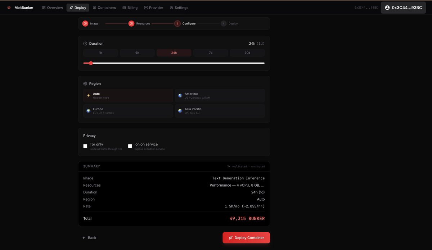Click the MoltBunker crab logo icon
The width and height of the screenshot is (432, 250).
click(9, 8)
